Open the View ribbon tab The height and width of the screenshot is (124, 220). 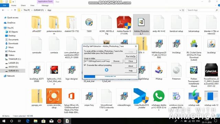point(32,6)
